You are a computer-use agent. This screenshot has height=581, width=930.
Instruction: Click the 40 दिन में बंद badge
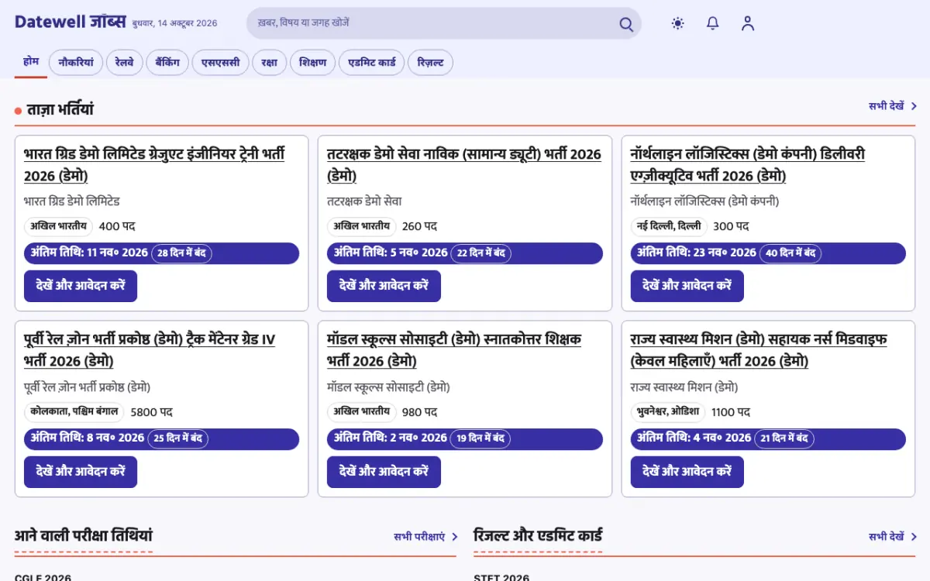point(790,253)
